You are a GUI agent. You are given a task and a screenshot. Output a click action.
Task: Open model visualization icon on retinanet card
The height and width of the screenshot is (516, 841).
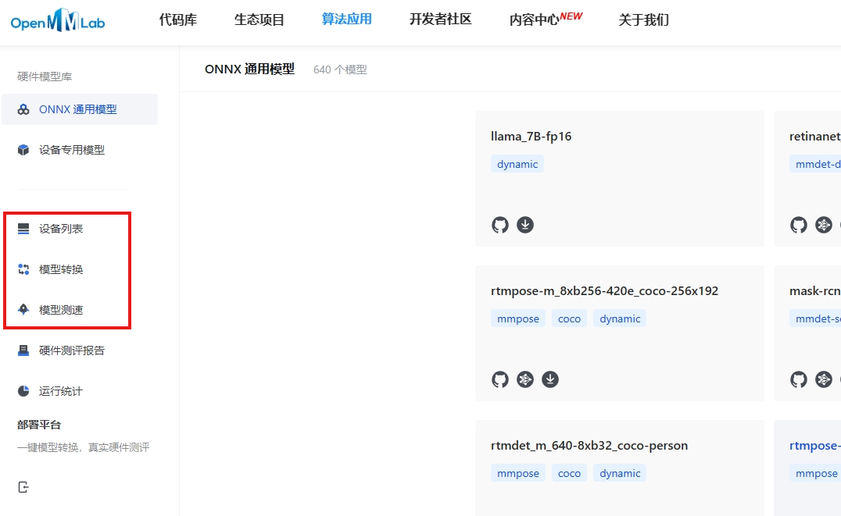point(824,225)
